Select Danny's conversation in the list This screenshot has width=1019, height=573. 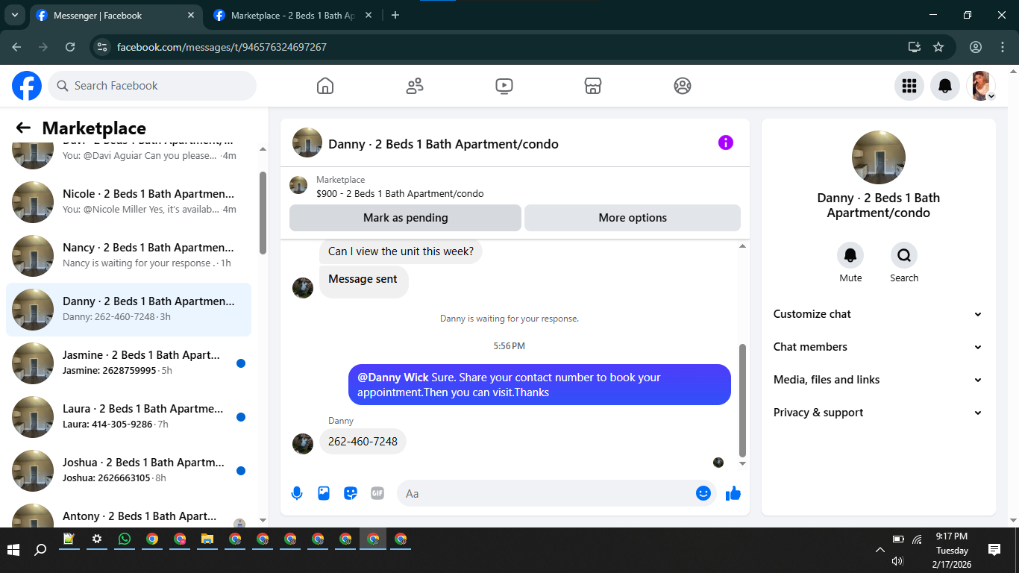(128, 310)
